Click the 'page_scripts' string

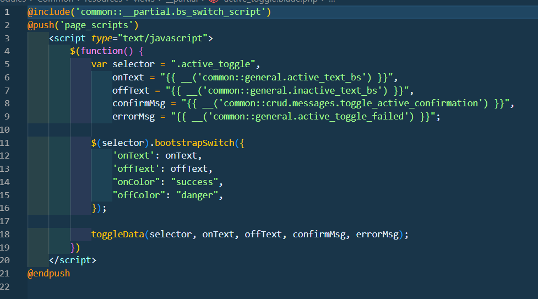click(96, 25)
